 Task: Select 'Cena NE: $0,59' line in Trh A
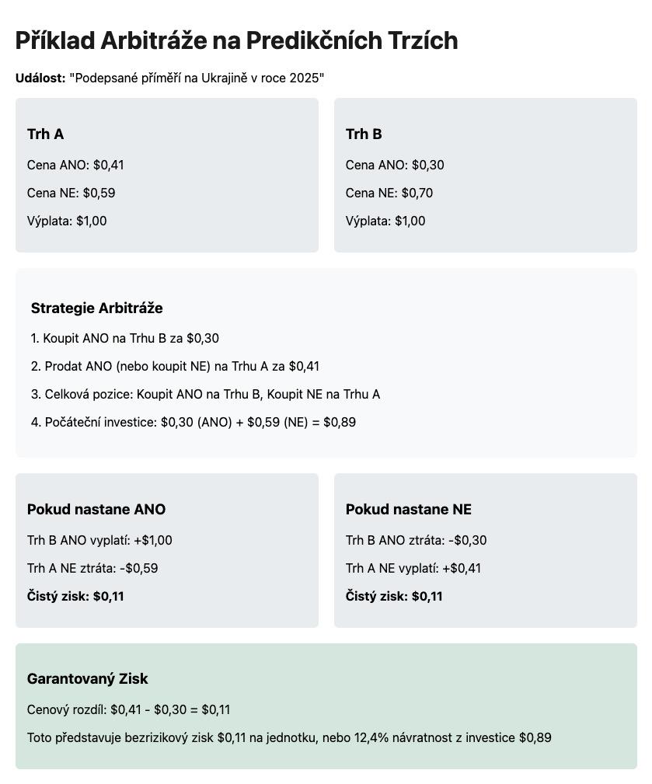(x=71, y=193)
